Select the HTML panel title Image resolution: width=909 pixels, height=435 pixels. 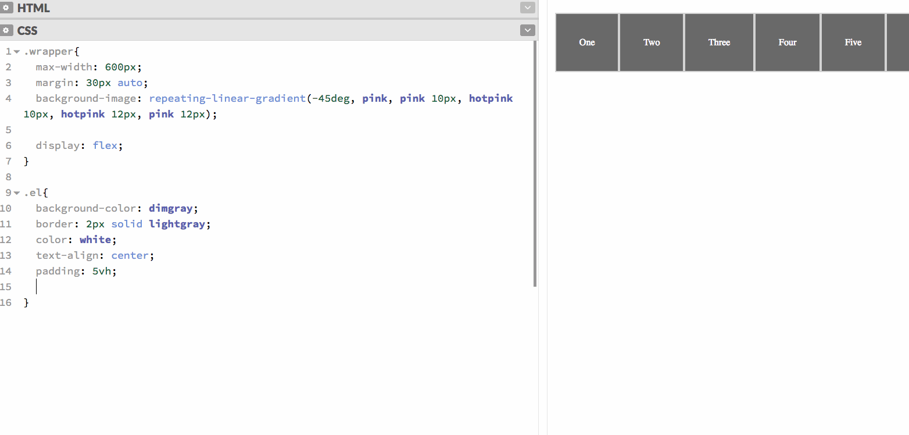pyautogui.click(x=33, y=8)
